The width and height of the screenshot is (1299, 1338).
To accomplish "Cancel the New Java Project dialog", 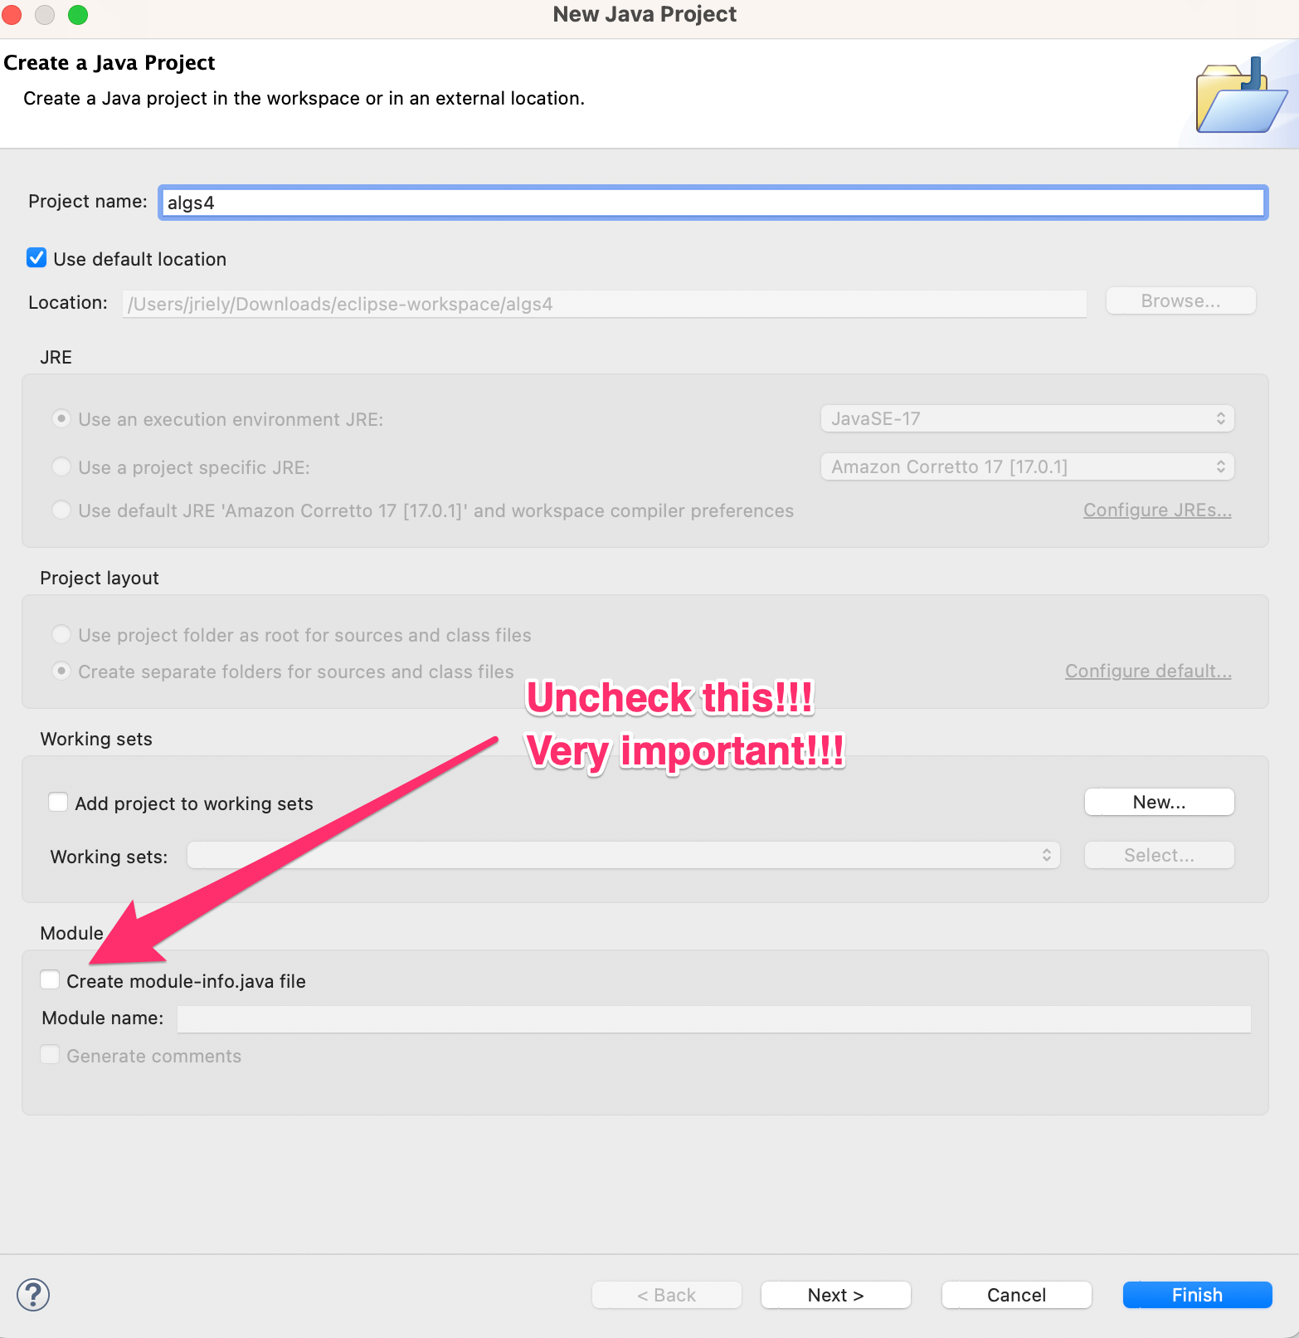I will (x=1016, y=1295).
